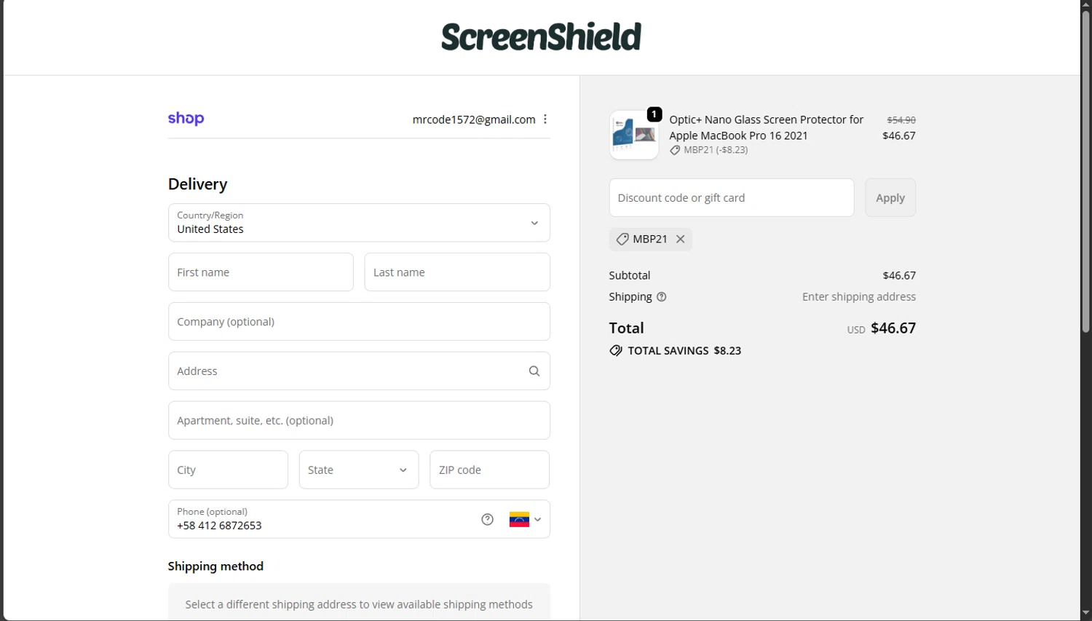
Task: Open the State dropdown
Action: (x=359, y=470)
